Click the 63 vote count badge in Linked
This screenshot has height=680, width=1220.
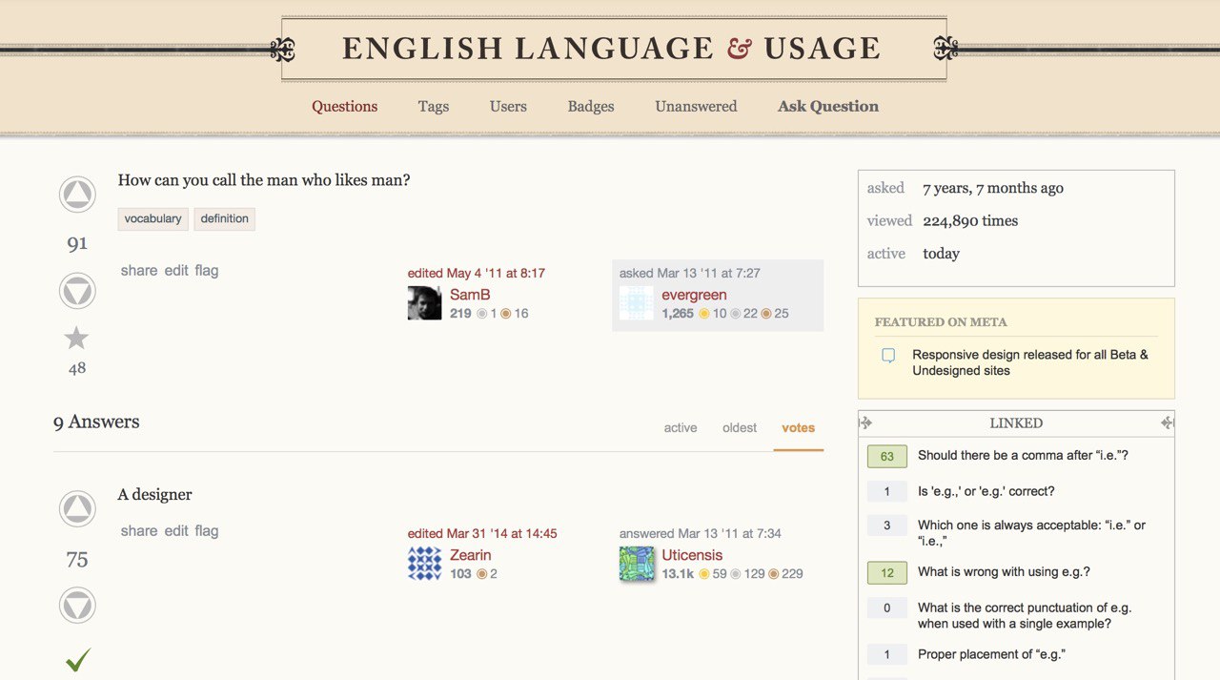(886, 456)
